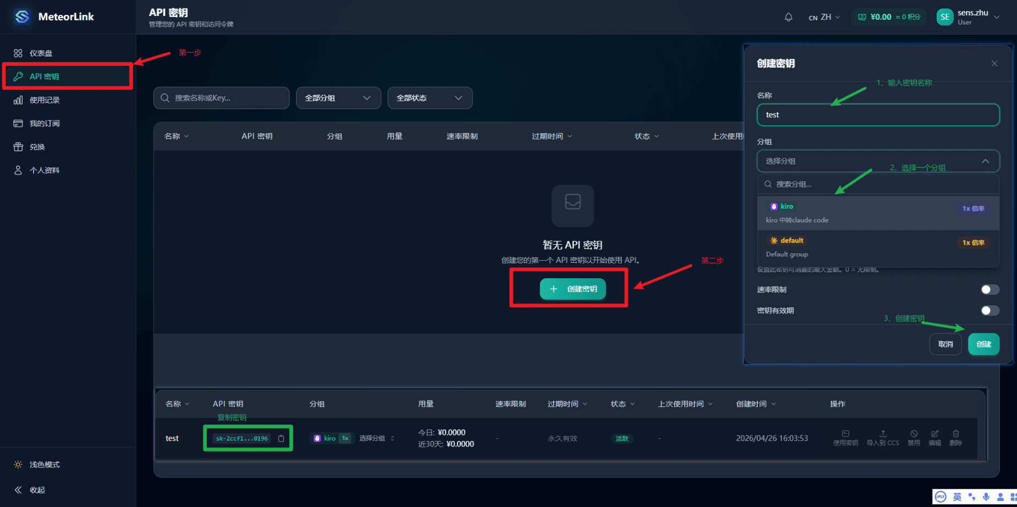1017x507 pixels.
Task: Expand the sens.zhu account menu arrow
Action: 997,17
